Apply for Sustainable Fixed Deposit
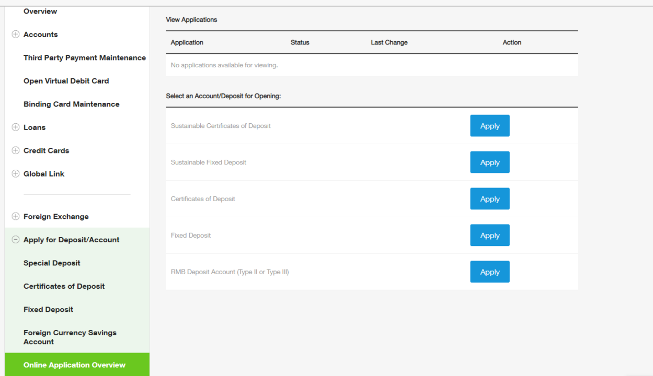Image resolution: width=653 pixels, height=376 pixels. coord(489,162)
